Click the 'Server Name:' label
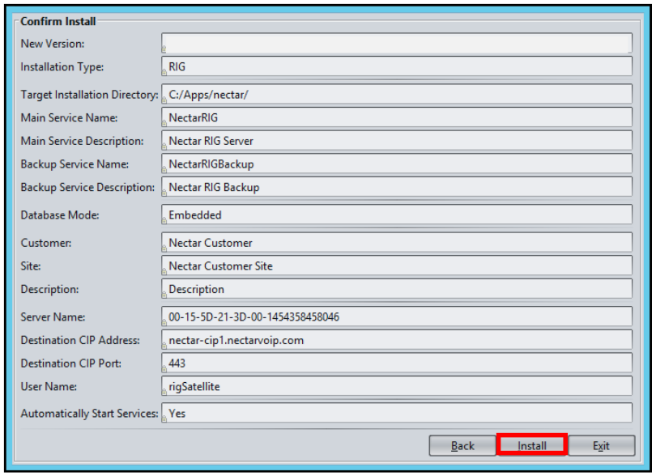 pos(53,317)
